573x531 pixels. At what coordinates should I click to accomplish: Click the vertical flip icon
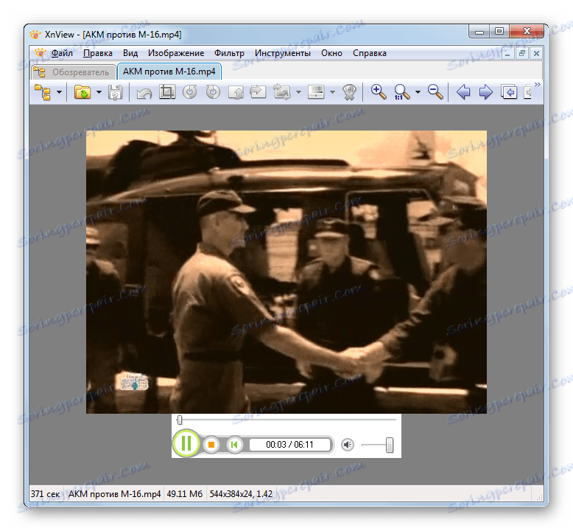coord(236,92)
